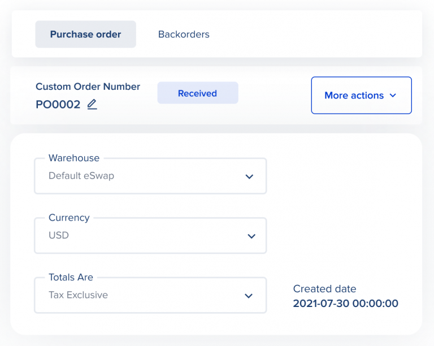Expand the Currency dropdown
Viewport: 434px width, 346px height.
[150, 236]
